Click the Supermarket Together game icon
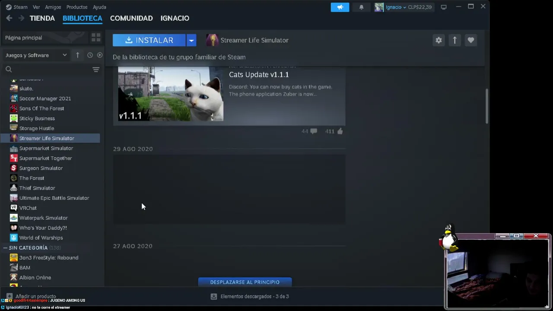The width and height of the screenshot is (553, 311). pos(14,158)
